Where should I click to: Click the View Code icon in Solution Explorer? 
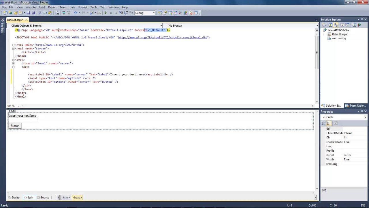point(342,25)
